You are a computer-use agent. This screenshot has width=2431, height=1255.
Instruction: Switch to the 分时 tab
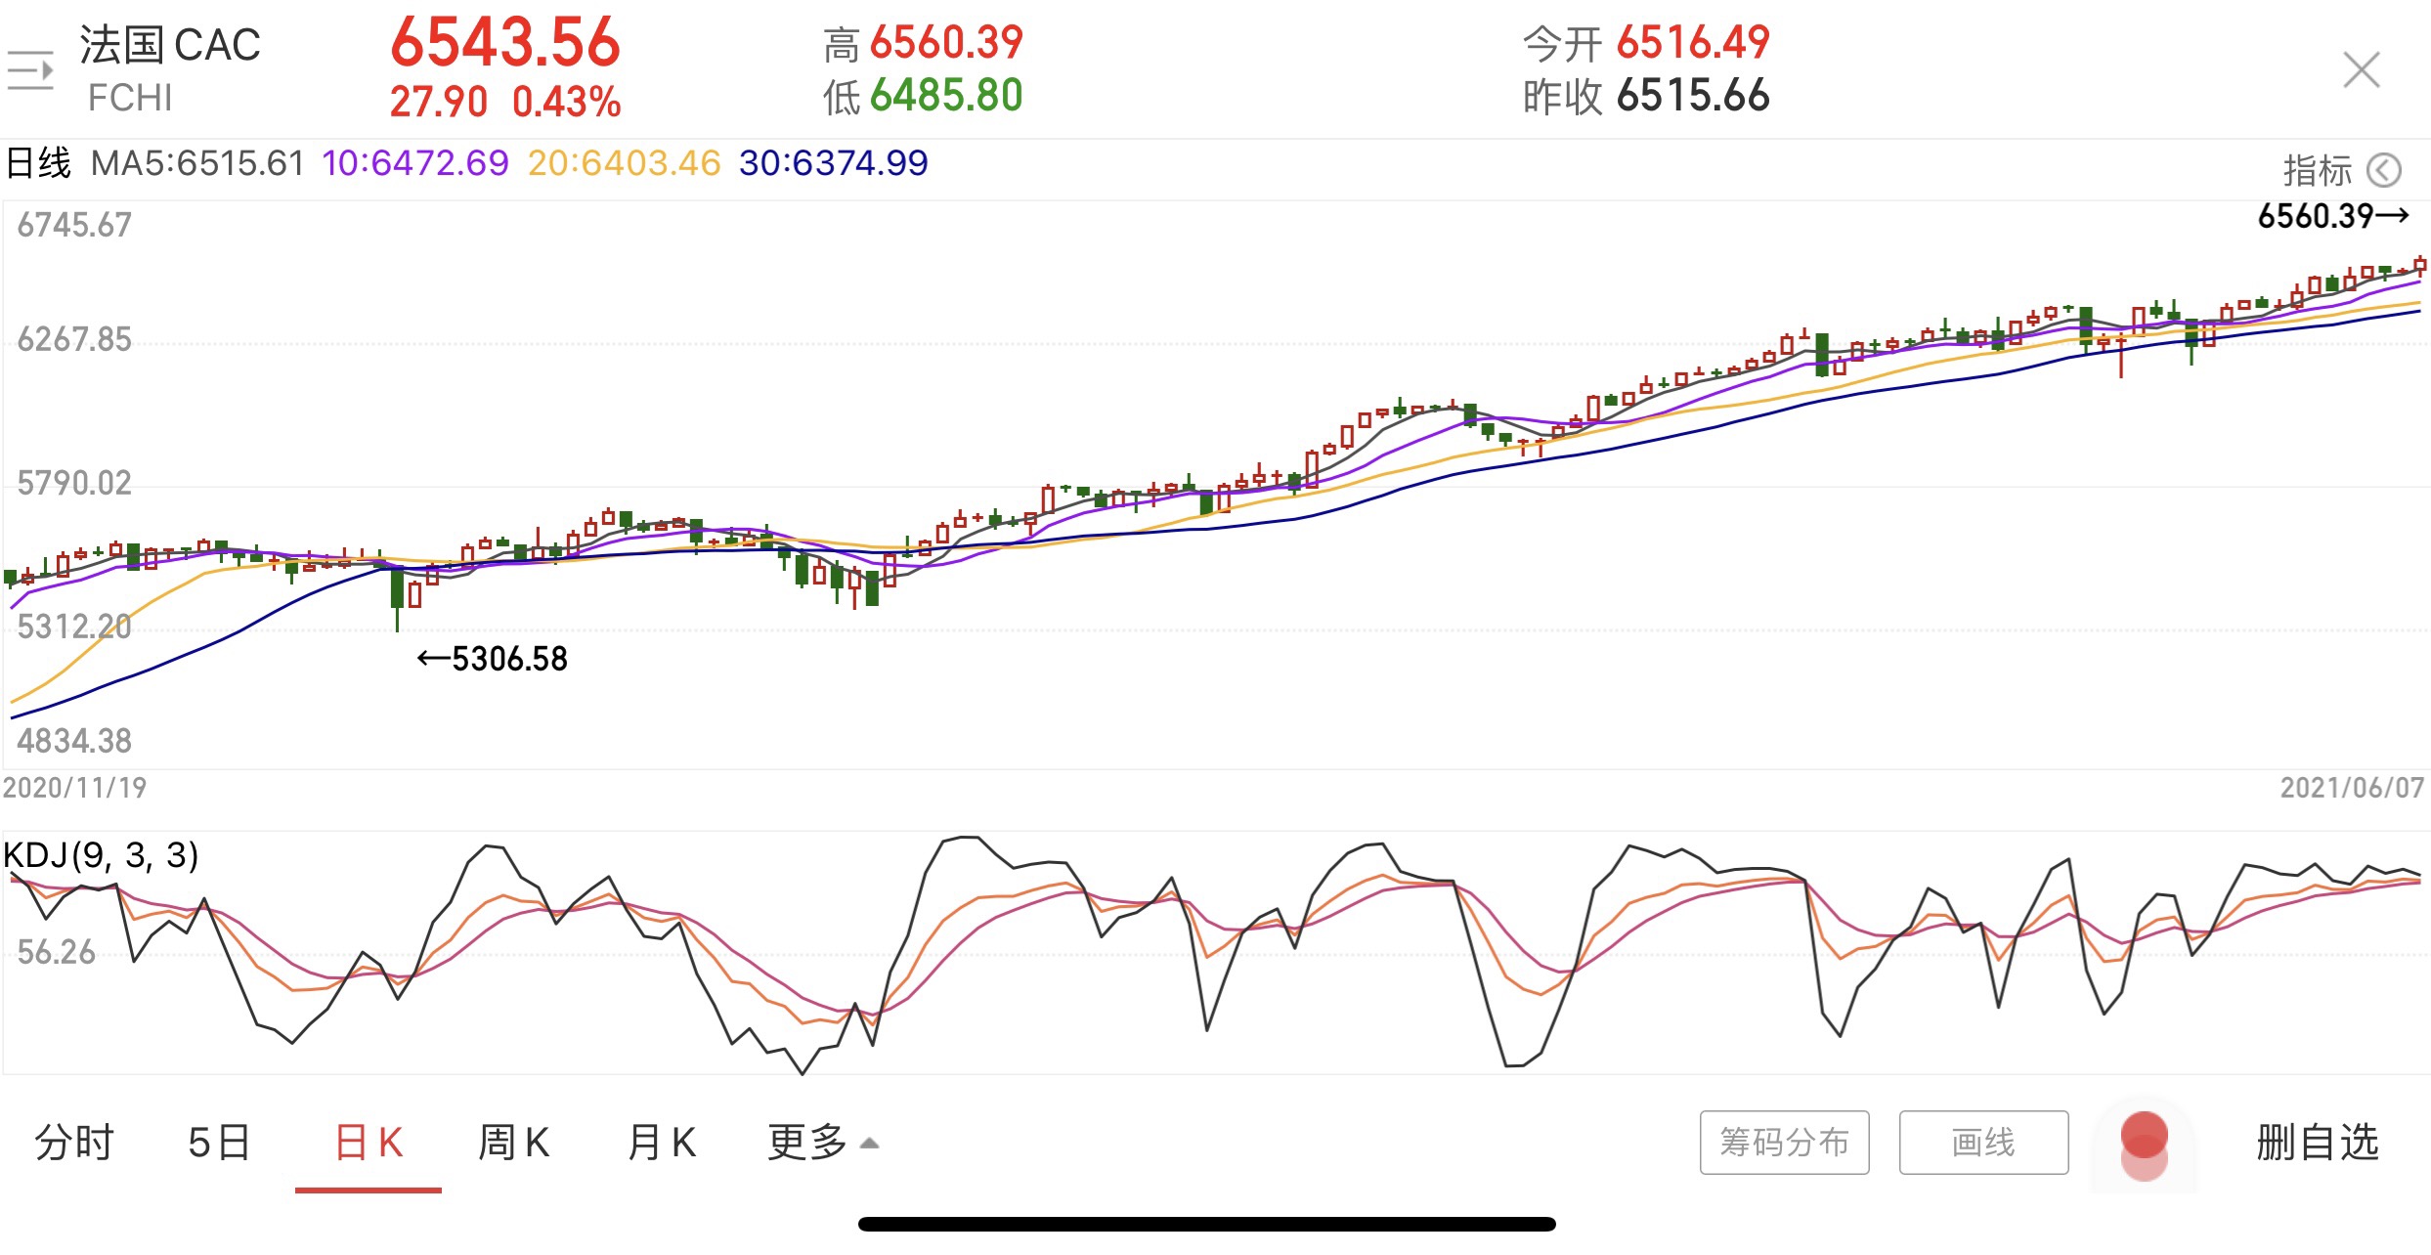[x=74, y=1142]
